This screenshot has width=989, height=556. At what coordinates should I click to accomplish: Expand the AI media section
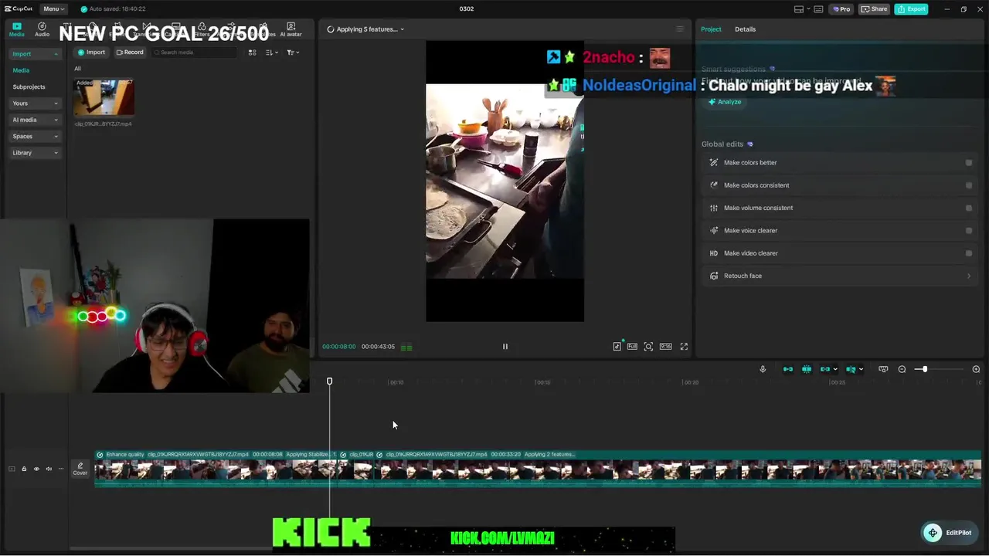[x=36, y=120]
